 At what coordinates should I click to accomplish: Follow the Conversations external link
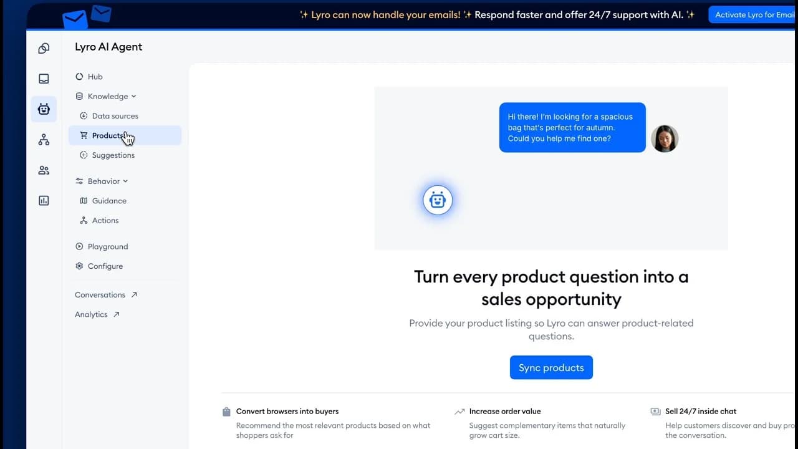tap(106, 295)
